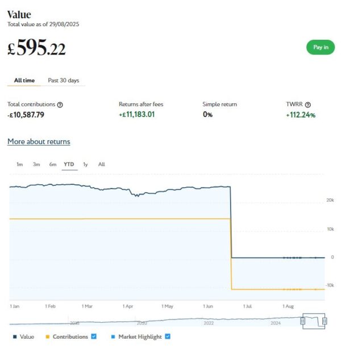Select the 3m chart range
Image resolution: width=341 pixels, height=349 pixels.
[36, 164]
